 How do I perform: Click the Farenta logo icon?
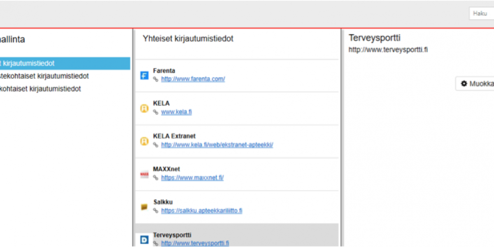click(x=144, y=76)
